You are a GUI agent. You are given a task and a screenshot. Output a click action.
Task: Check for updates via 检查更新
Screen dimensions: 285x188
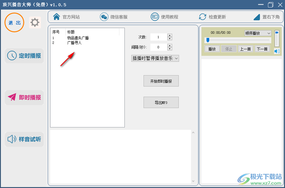[213, 17]
